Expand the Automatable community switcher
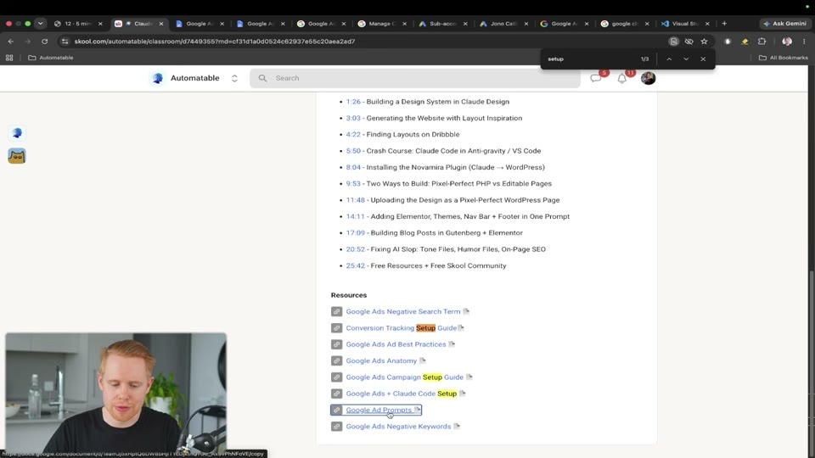 (x=234, y=78)
